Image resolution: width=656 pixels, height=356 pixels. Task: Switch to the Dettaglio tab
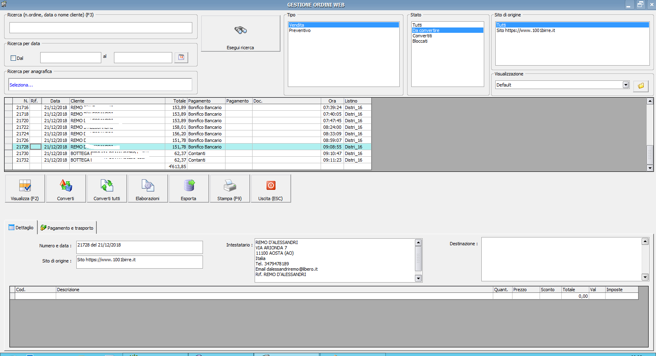pos(21,228)
